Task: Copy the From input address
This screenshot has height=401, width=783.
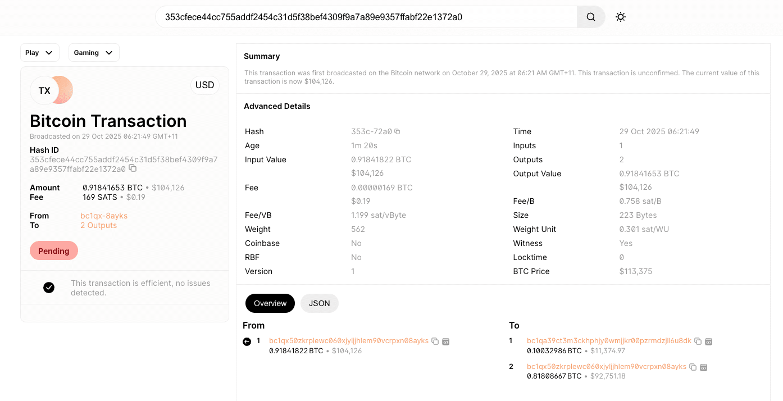Action: [435, 341]
